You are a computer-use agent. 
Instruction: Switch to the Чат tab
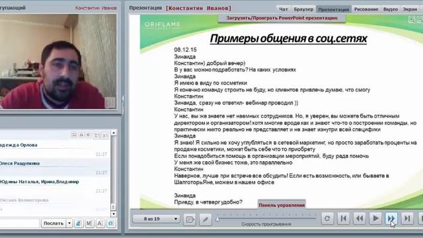point(283,9)
